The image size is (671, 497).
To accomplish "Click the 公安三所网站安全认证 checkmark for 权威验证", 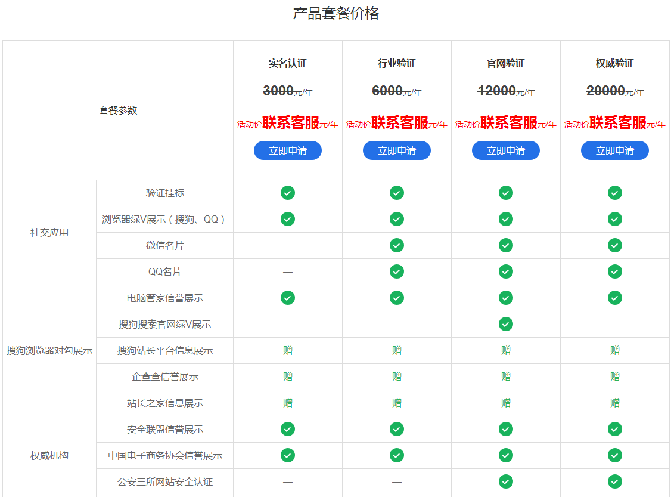I will coord(614,481).
